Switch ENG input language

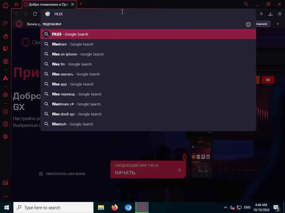pyautogui.click(x=247, y=207)
